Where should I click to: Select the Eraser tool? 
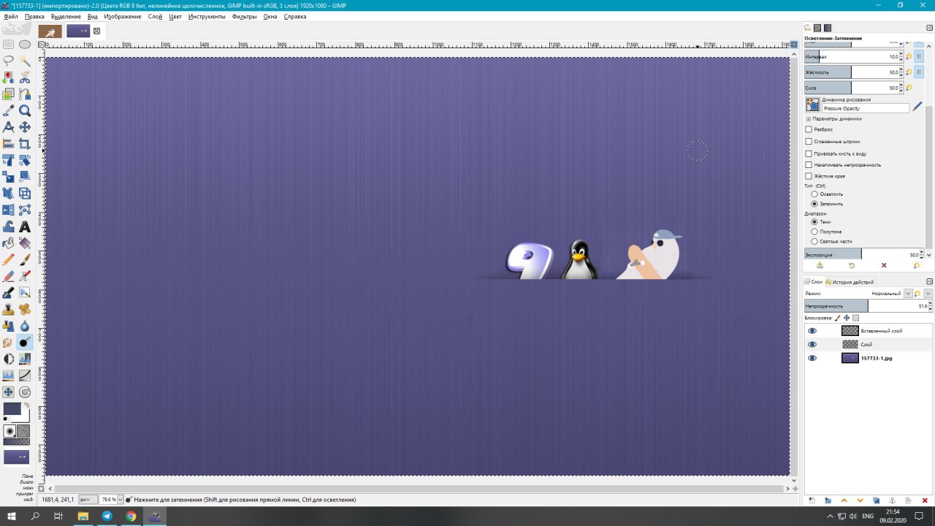(x=9, y=276)
